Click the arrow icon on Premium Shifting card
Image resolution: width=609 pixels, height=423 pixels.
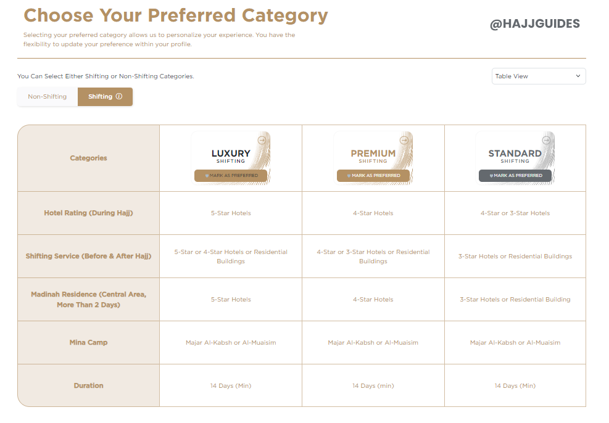(404, 140)
